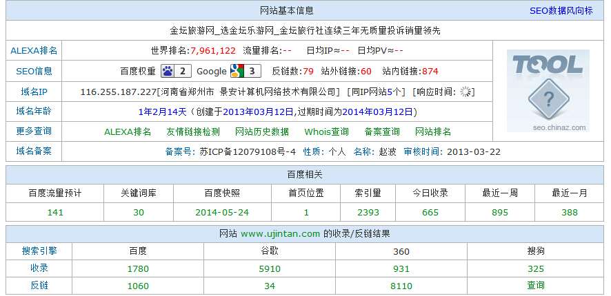The image size is (611, 296).
Task: Click the 网站基本信息 section title
Action: [286, 10]
